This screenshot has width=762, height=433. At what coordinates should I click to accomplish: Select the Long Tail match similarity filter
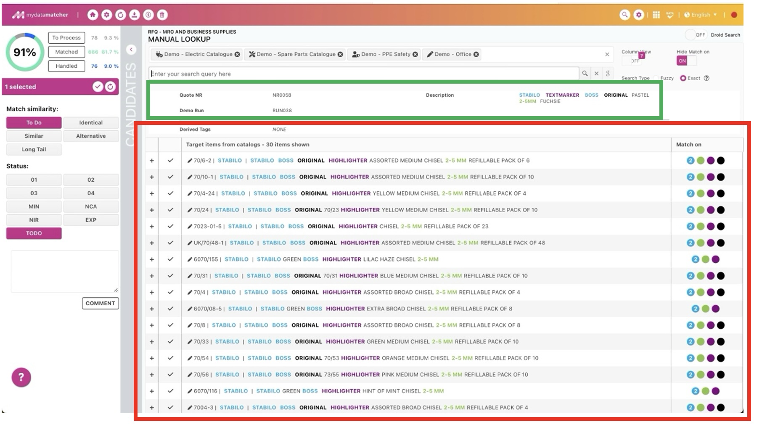tap(34, 150)
